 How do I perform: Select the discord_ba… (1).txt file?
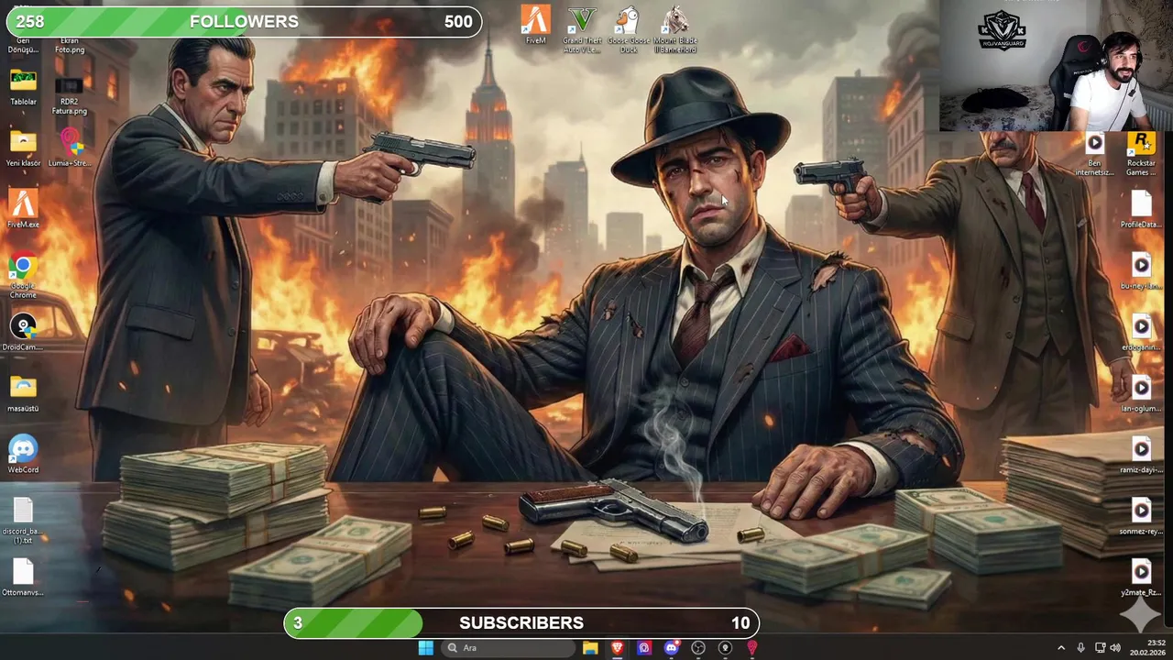23,521
